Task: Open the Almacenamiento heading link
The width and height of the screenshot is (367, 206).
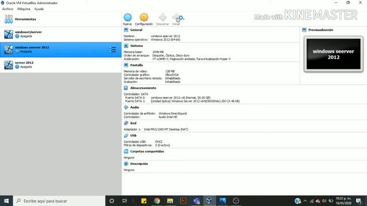Action: click(x=143, y=88)
